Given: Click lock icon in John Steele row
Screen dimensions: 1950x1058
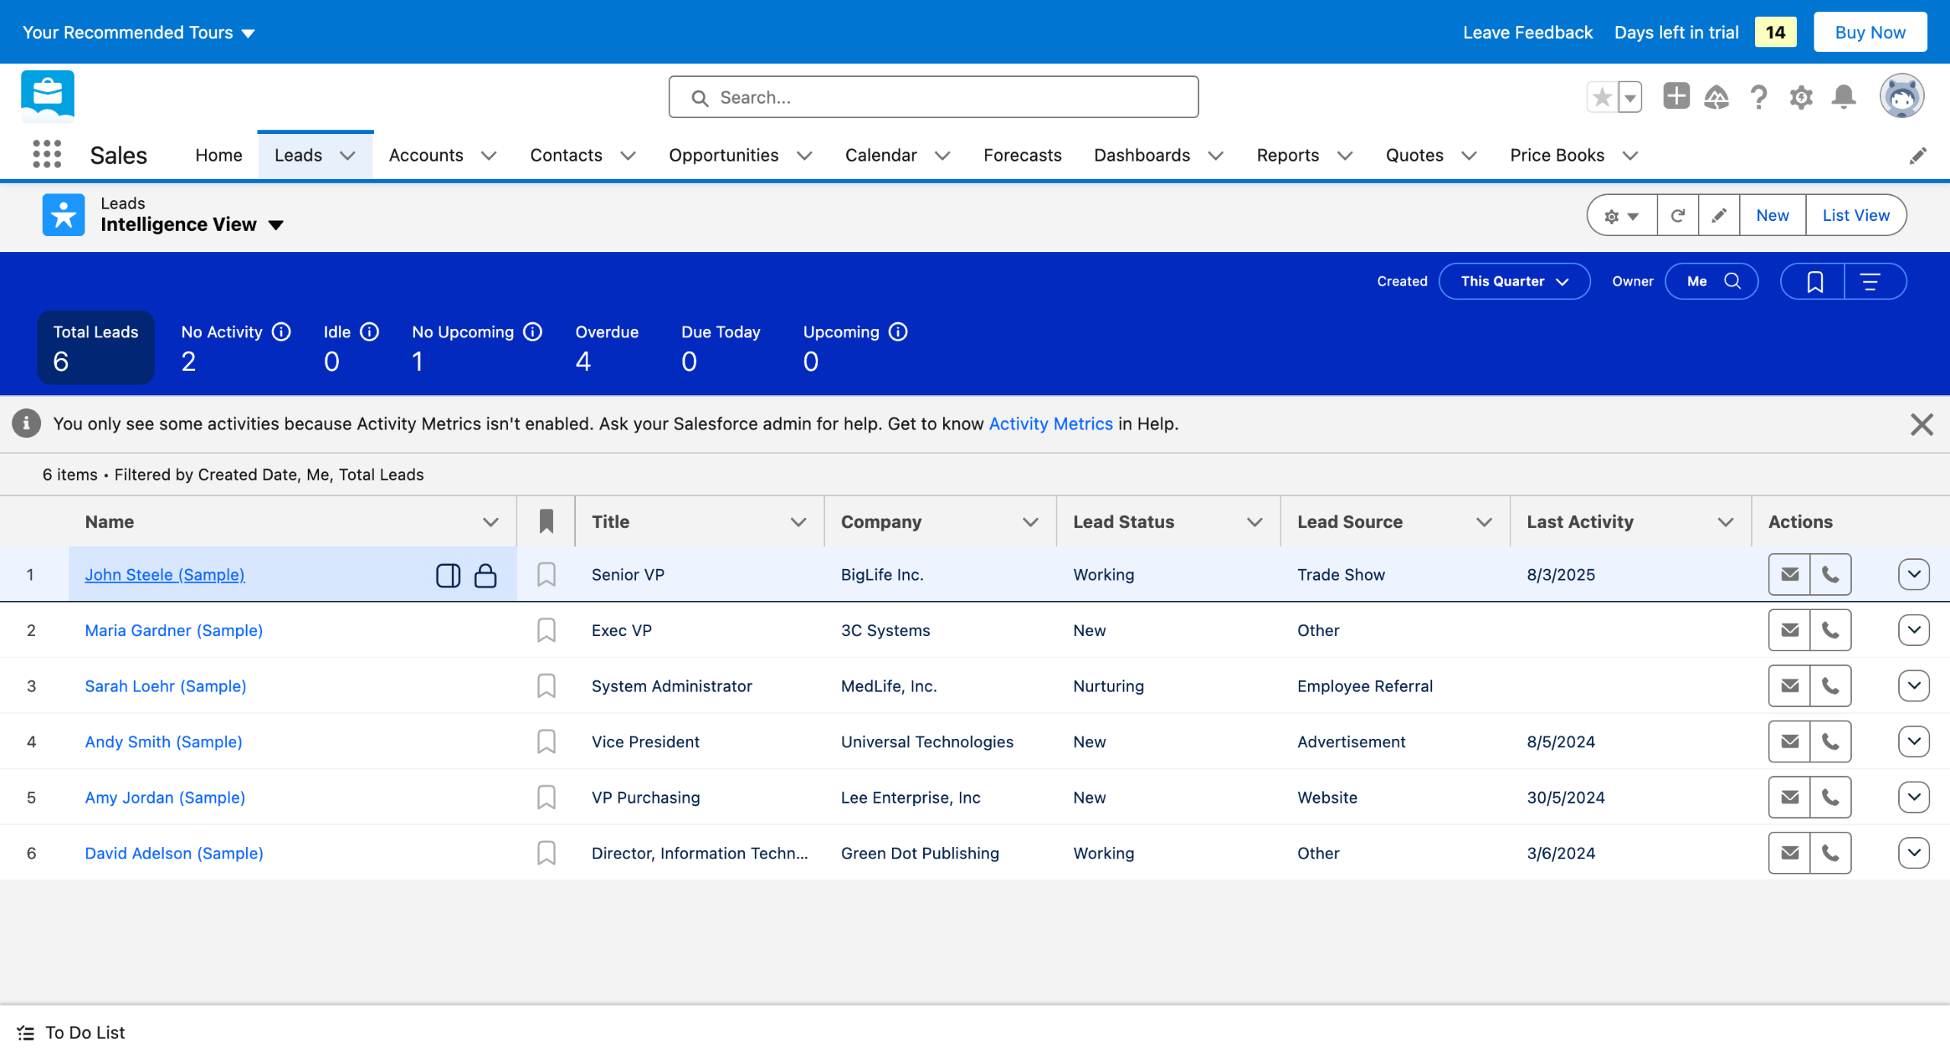Looking at the screenshot, I should pyautogui.click(x=485, y=575).
